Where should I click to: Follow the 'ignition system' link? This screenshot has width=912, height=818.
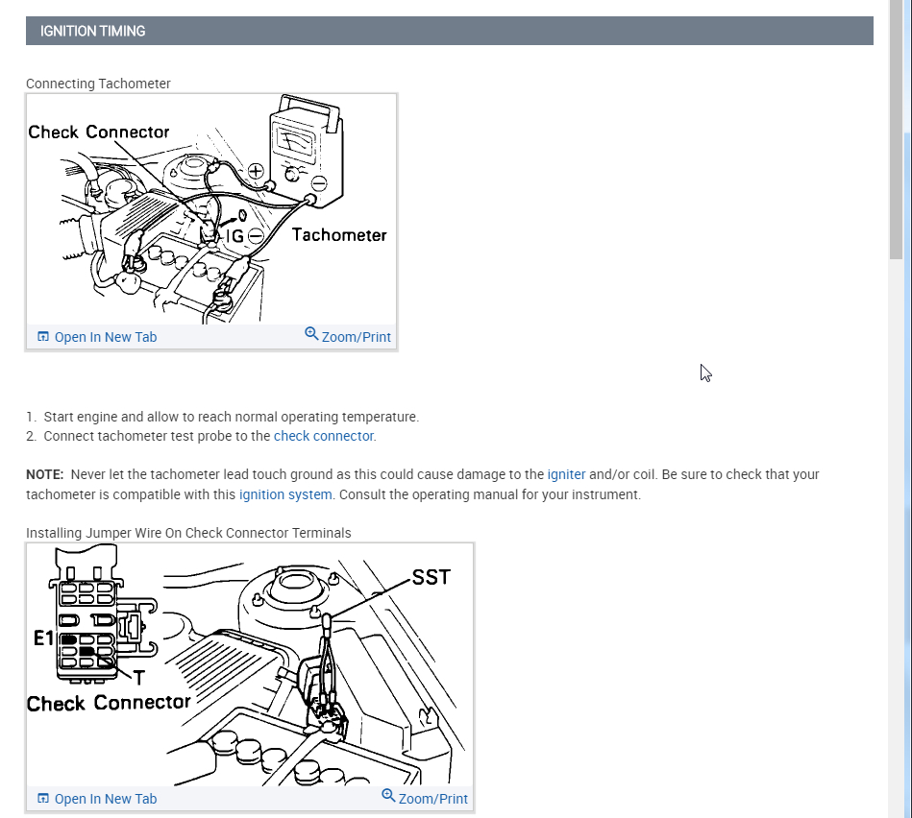click(285, 494)
